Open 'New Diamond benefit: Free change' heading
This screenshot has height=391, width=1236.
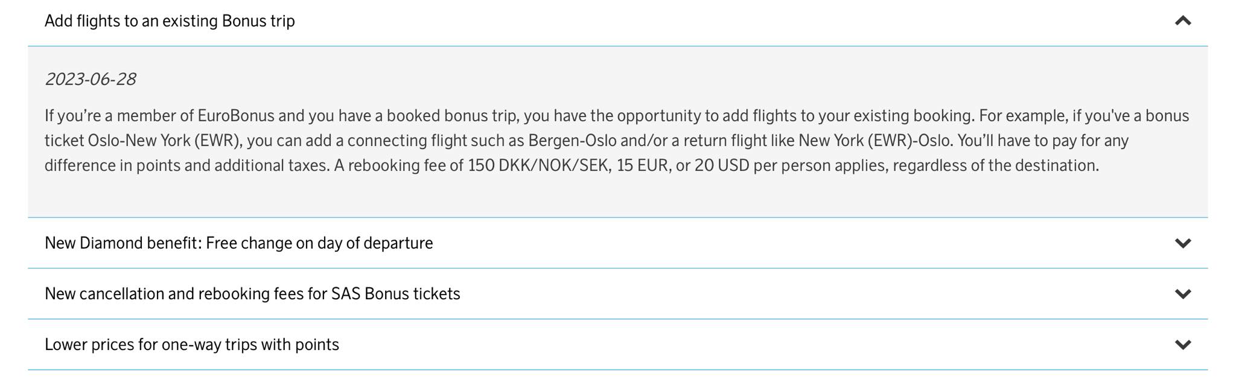[x=238, y=243]
